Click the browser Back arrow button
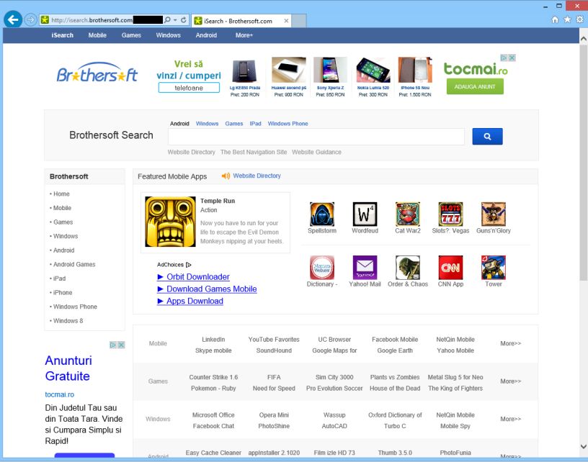588x462 pixels. click(13, 19)
